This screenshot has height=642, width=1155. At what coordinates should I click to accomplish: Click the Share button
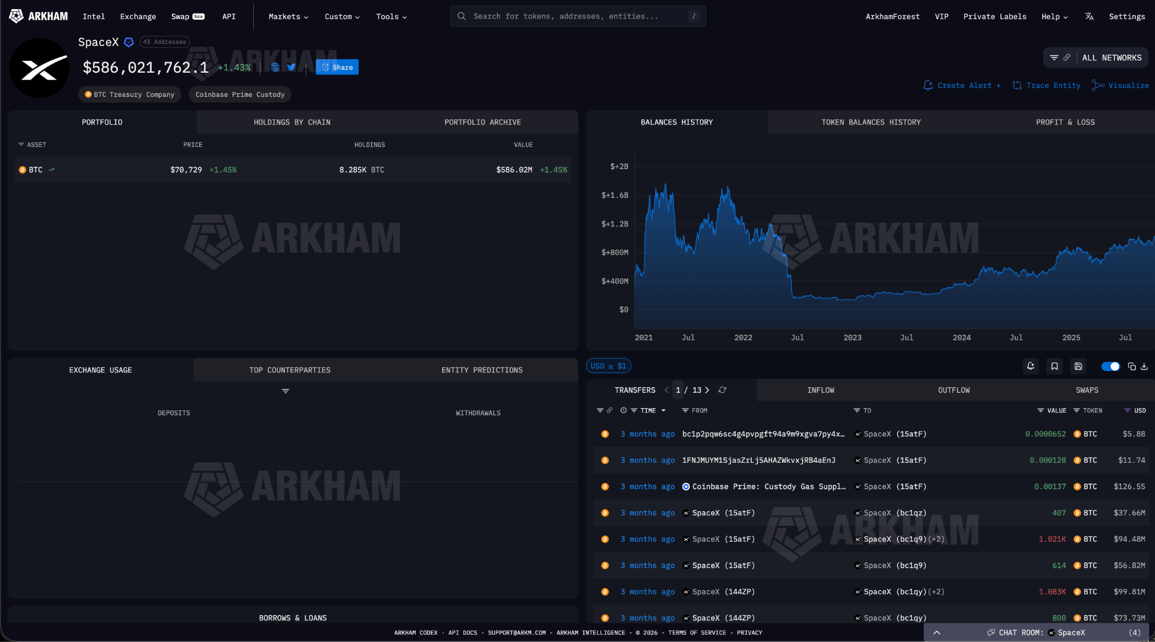tap(337, 67)
